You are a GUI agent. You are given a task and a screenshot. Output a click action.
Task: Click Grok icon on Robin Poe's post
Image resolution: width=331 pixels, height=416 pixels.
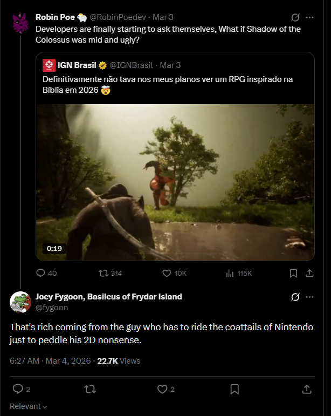tap(295, 17)
